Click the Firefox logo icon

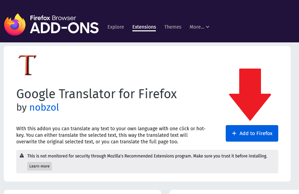click(x=15, y=24)
